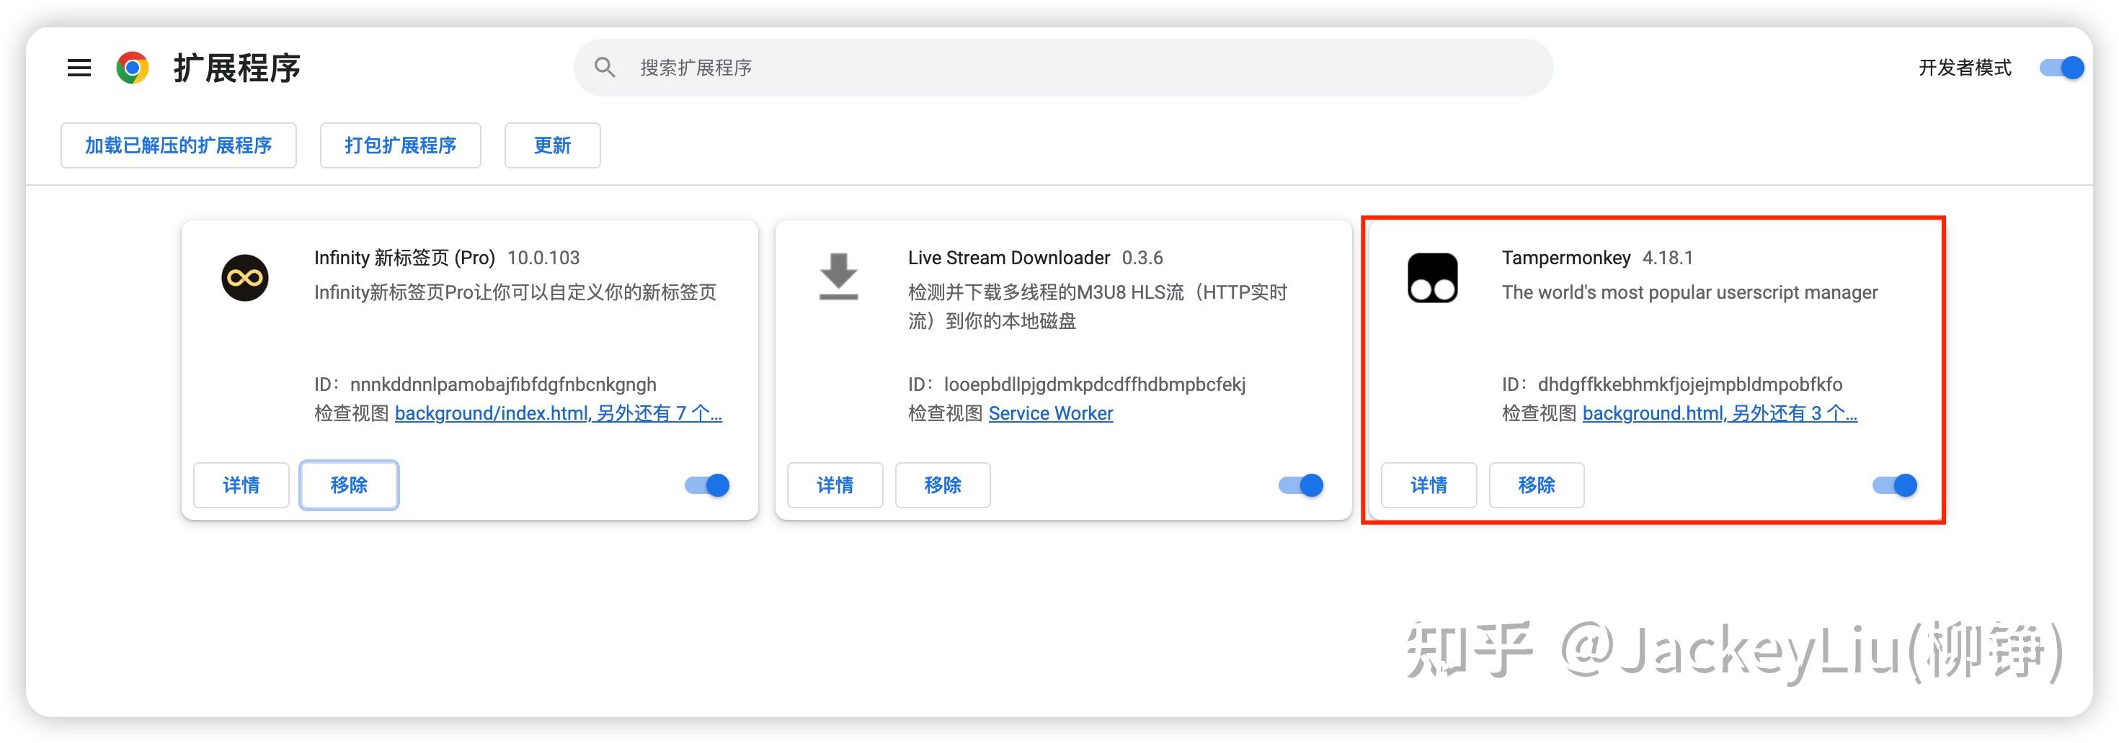
Task: Open Tampermonkey background.html inspect link
Action: [x=1719, y=413]
